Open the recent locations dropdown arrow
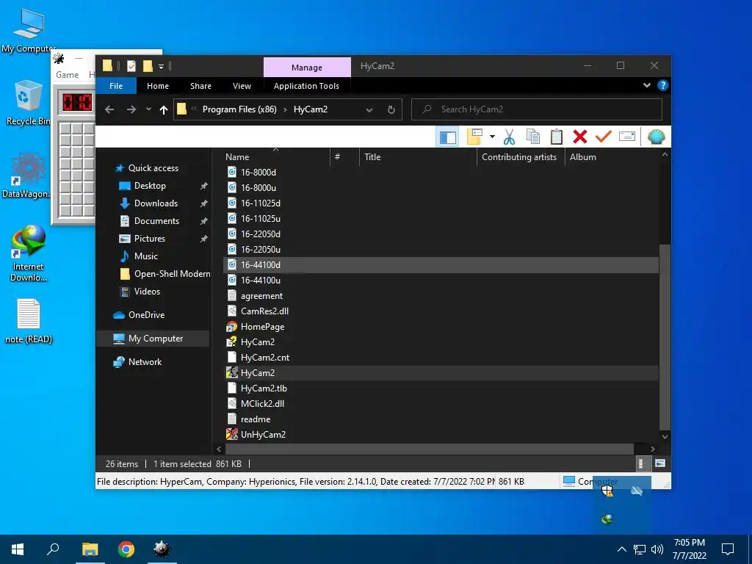This screenshot has height=564, width=752. click(148, 110)
